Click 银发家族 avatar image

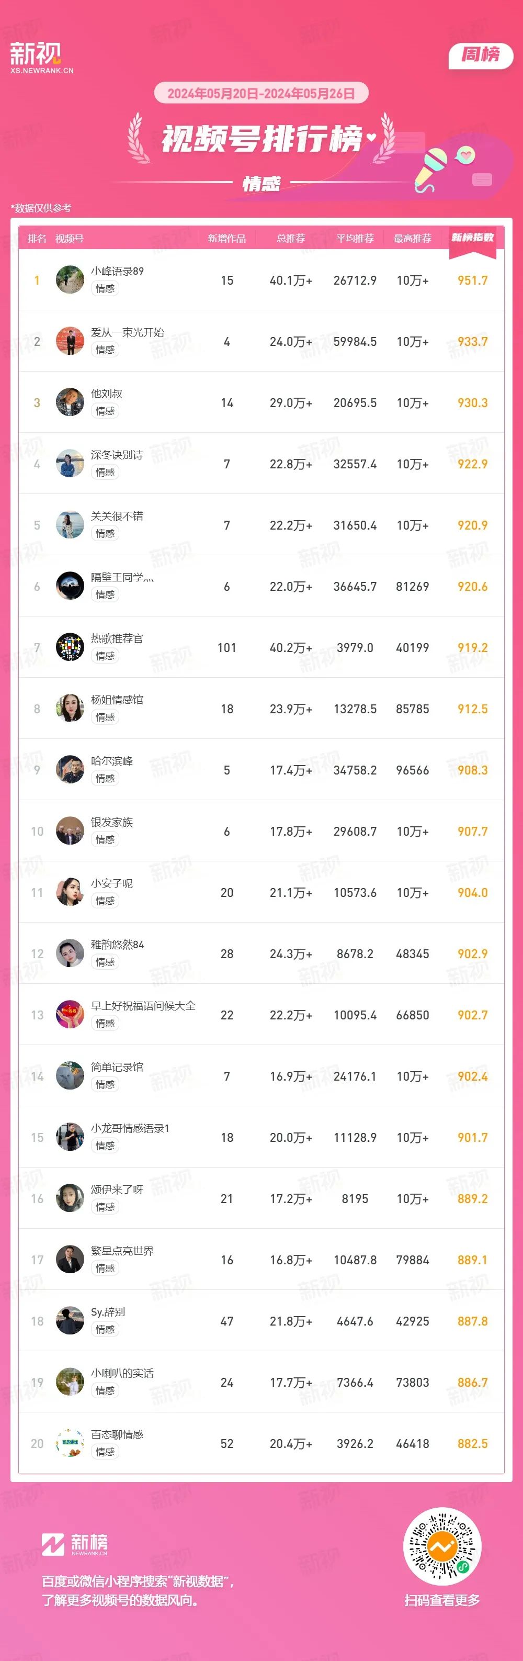pyautogui.click(x=70, y=831)
